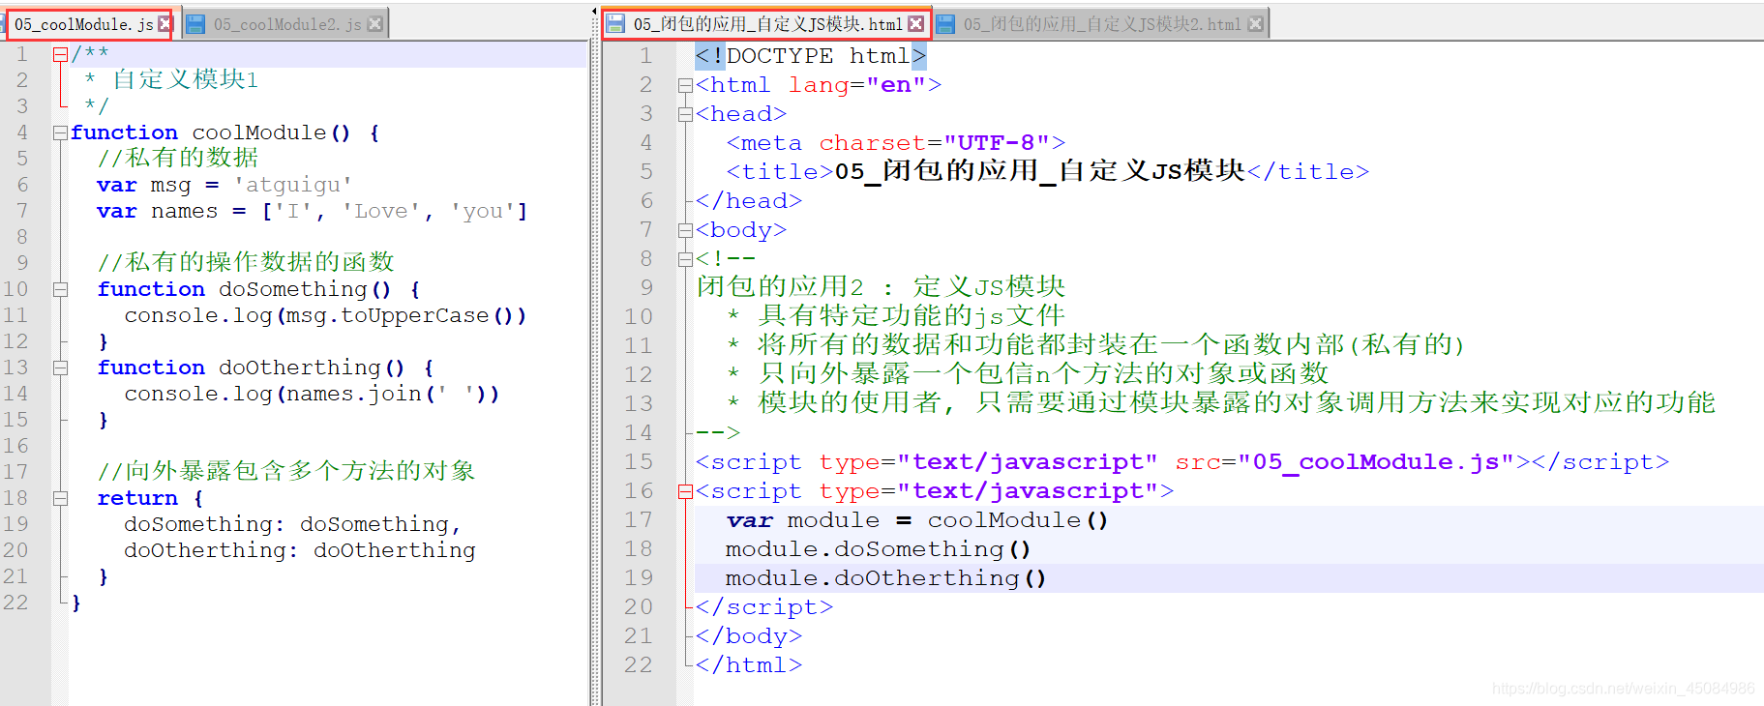Switch to the 05_coolModule2.js tab
Image resolution: width=1764 pixels, height=706 pixels.
pyautogui.click(x=286, y=24)
